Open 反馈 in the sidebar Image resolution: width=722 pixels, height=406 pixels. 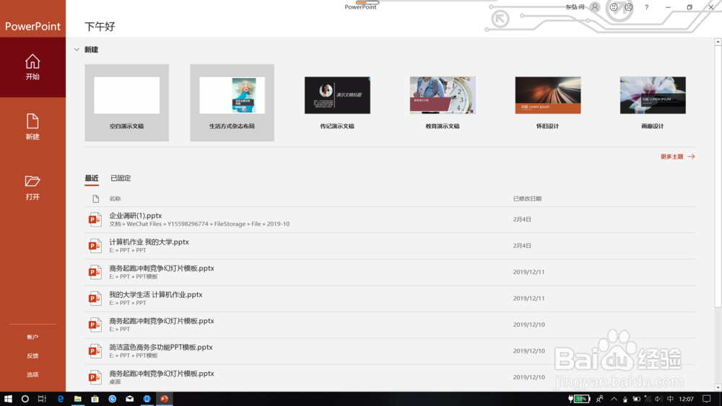coord(32,356)
